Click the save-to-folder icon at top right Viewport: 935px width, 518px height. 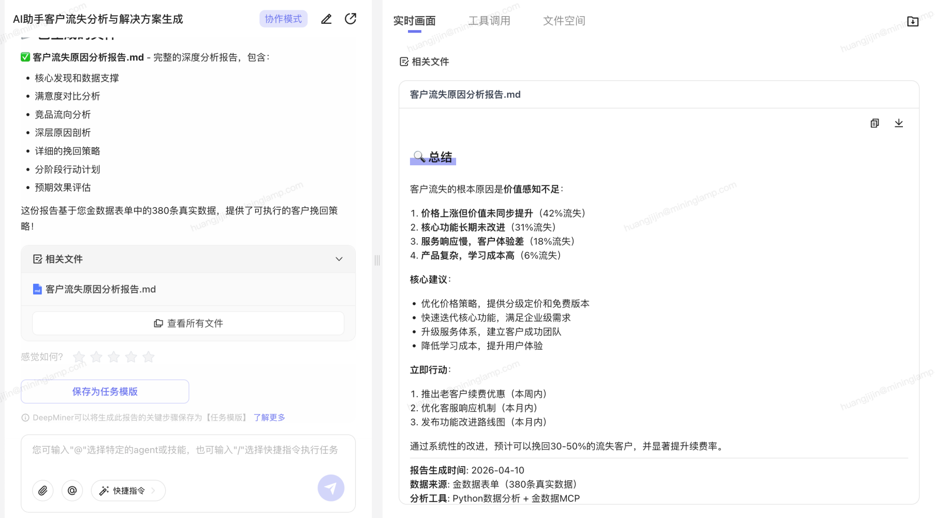click(912, 21)
